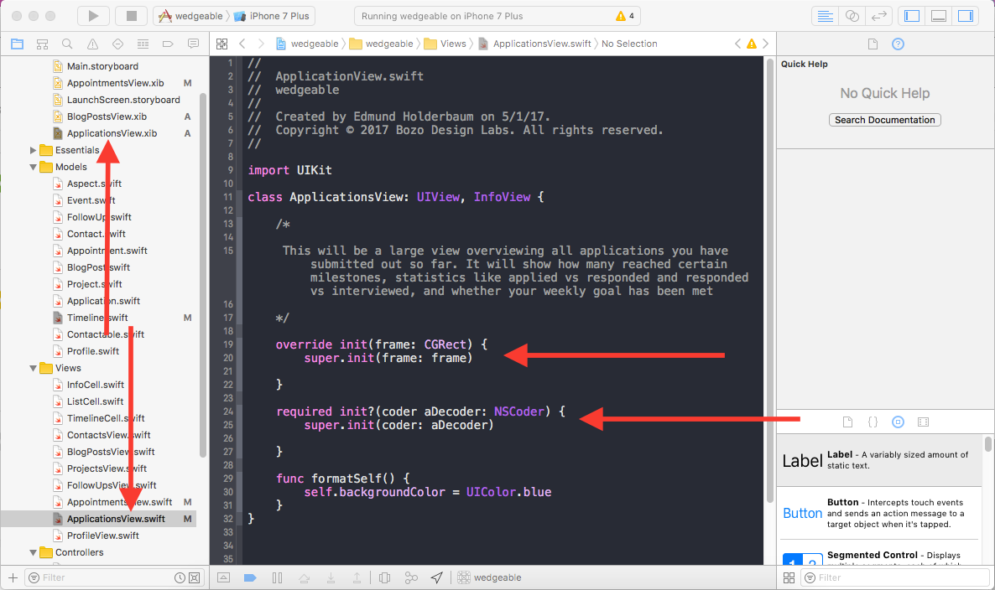This screenshot has width=995, height=590.
Task: Click the Search Documentation button
Action: tap(884, 119)
